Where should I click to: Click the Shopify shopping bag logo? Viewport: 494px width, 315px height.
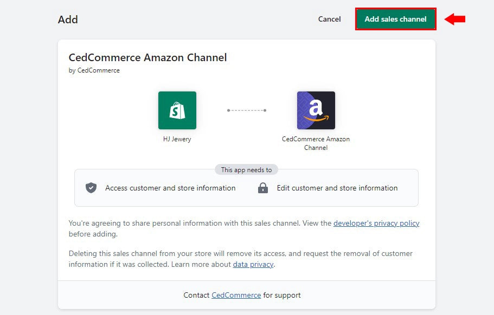[177, 110]
